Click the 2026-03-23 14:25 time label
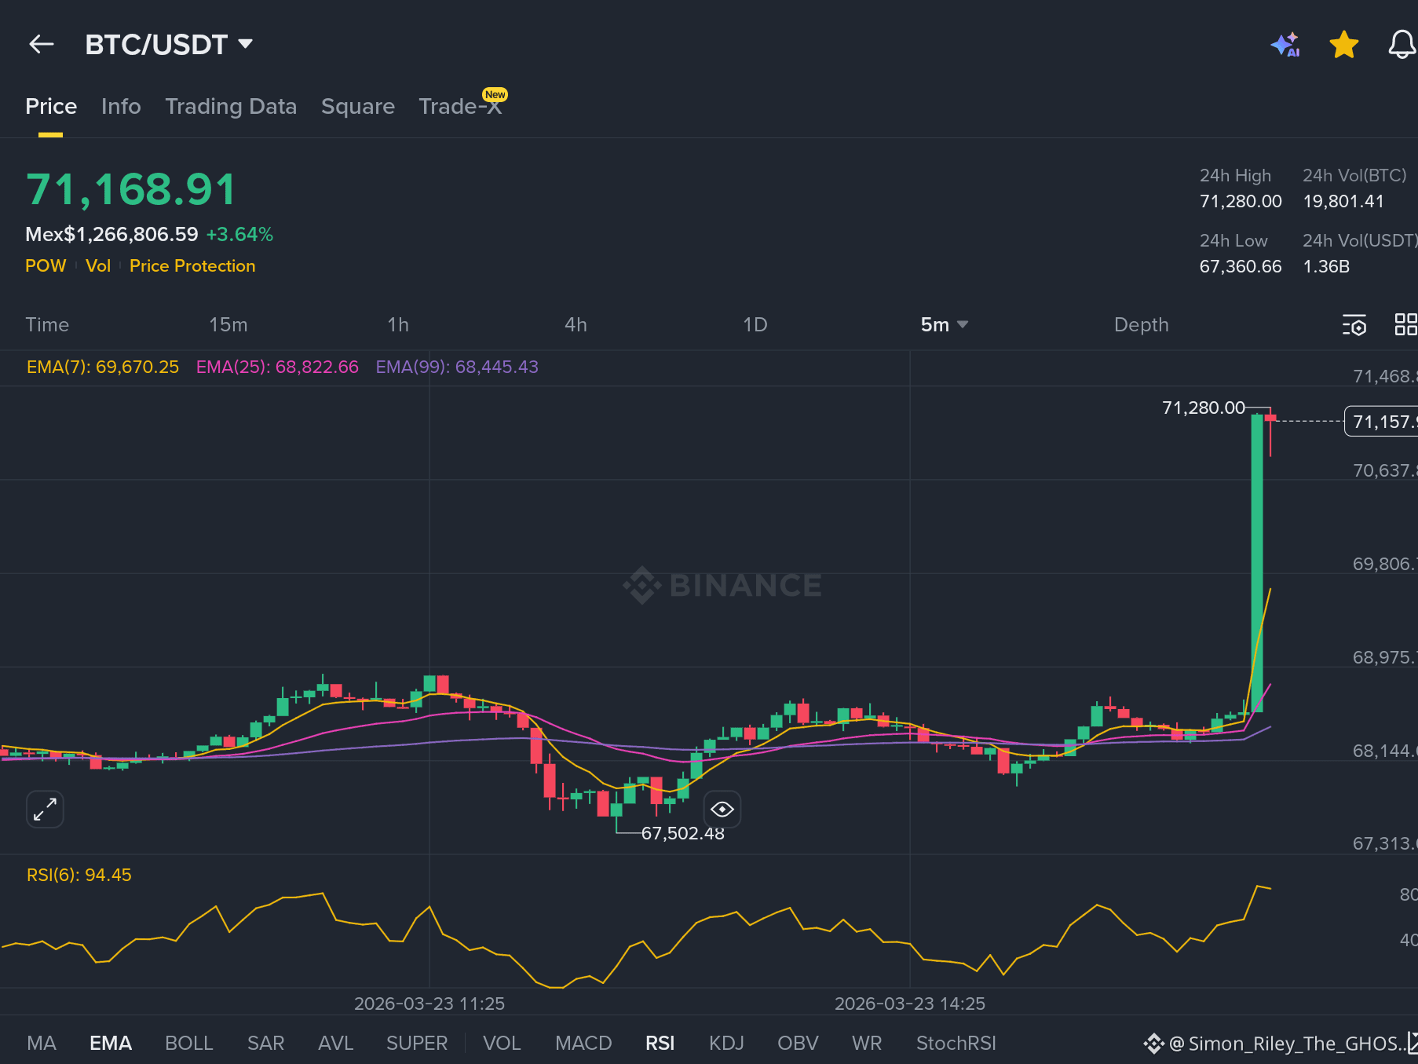 [x=910, y=1004]
